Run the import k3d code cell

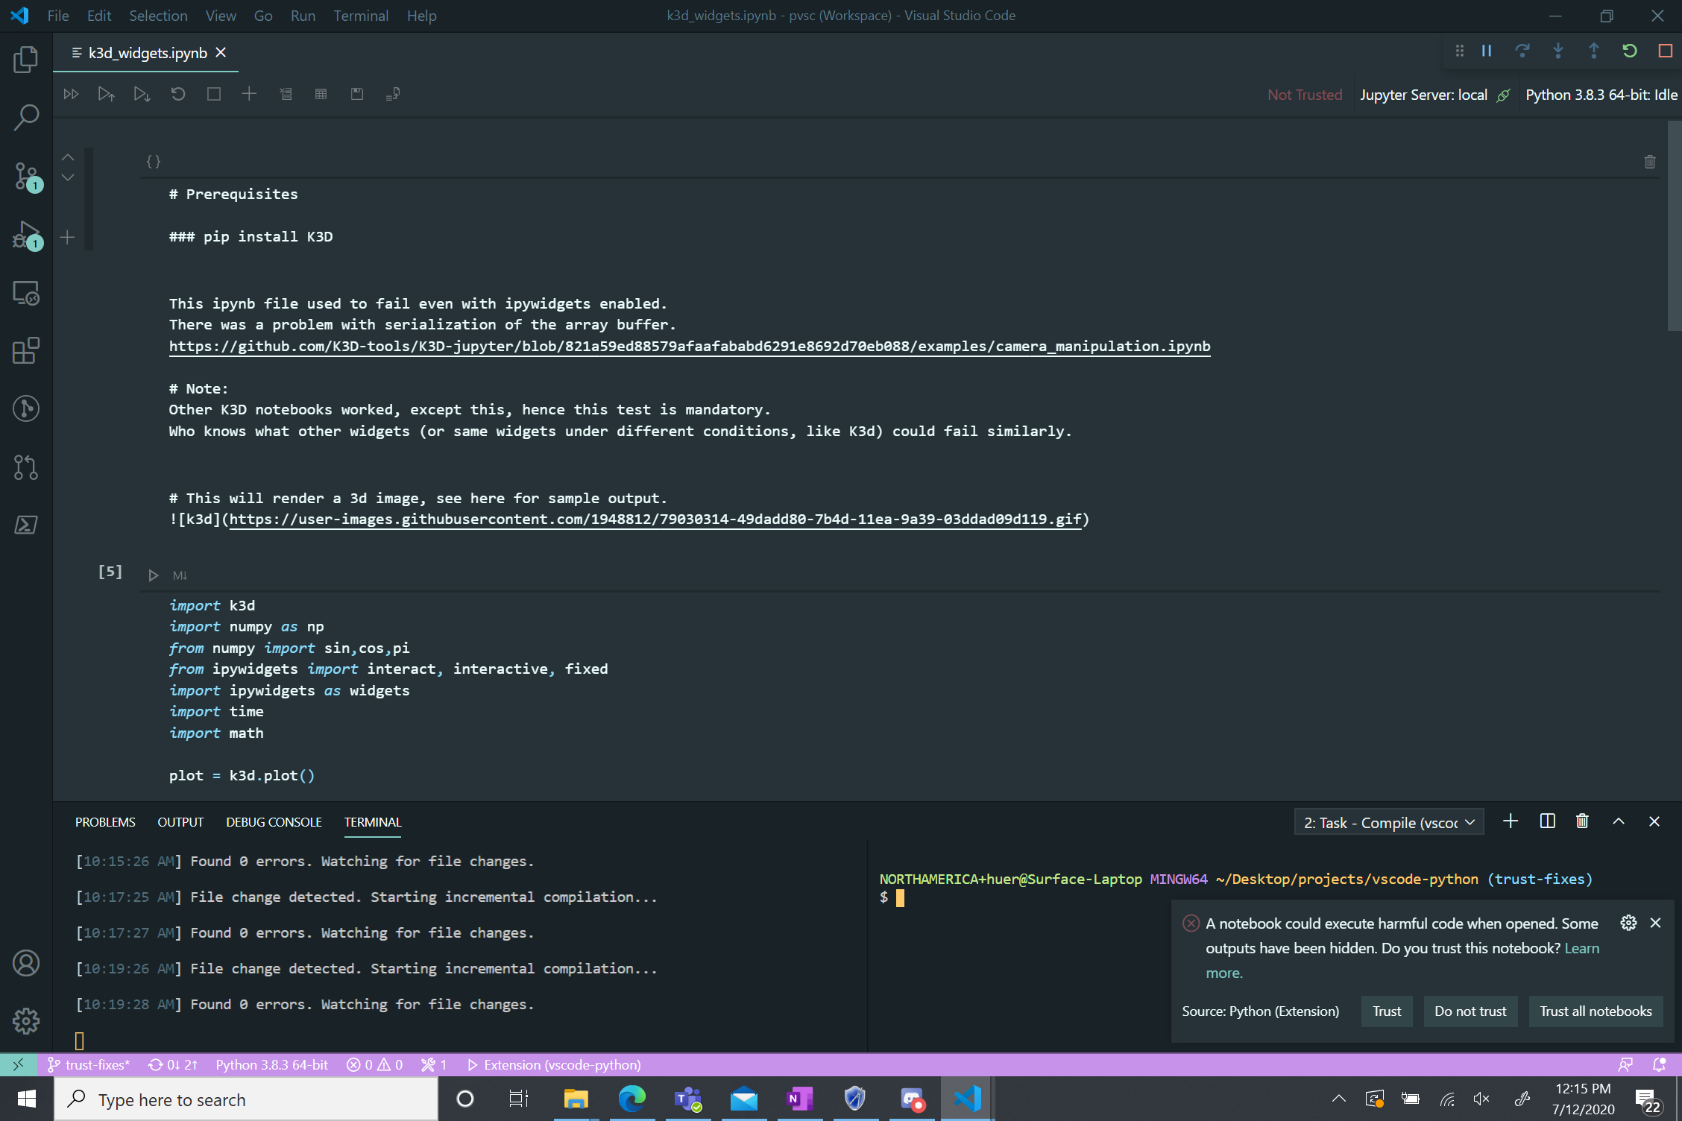pos(154,575)
